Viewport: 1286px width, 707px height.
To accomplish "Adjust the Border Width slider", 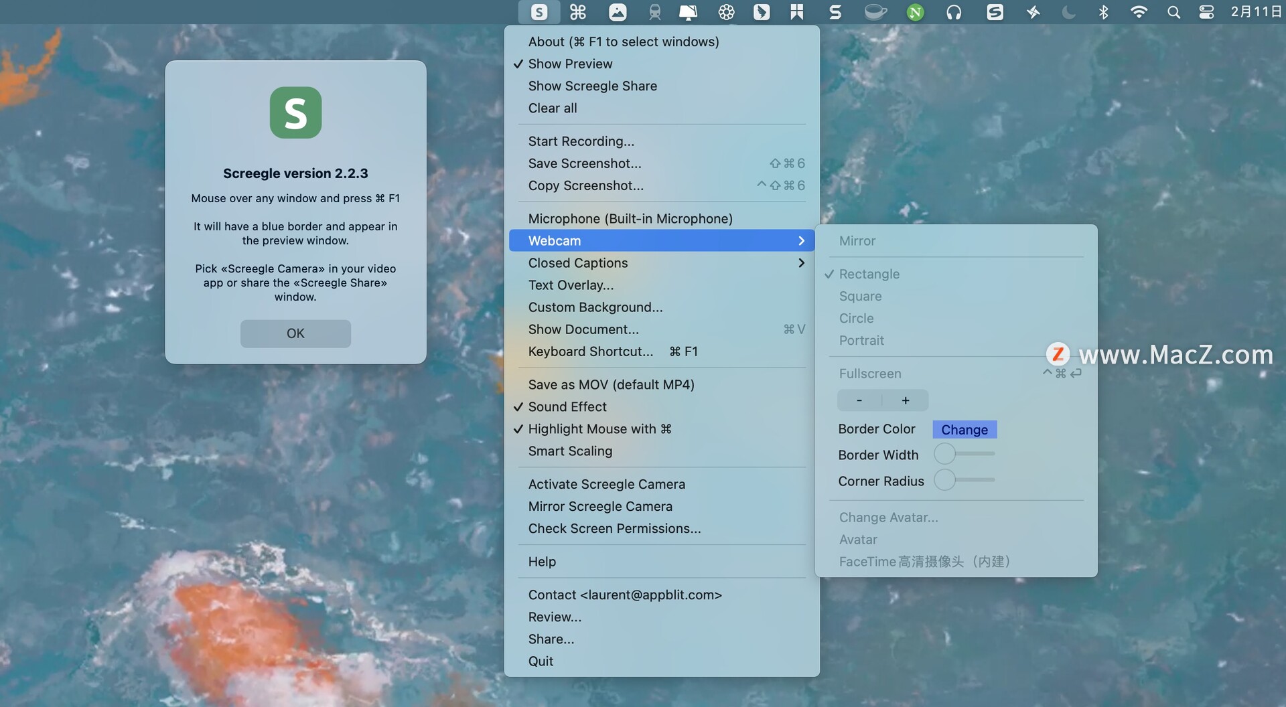I will [x=945, y=454].
